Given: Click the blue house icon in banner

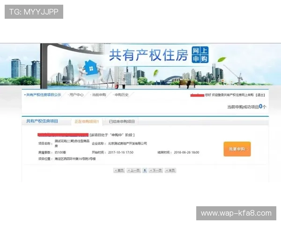Looking at the screenshot, I should click(91, 67).
